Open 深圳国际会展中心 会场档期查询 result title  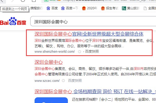pos(95,92)
